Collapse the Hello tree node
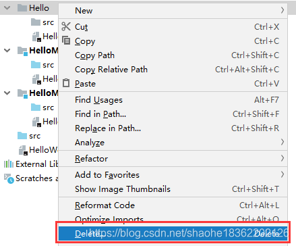The width and height of the screenshot is (296, 246). (x=7, y=8)
